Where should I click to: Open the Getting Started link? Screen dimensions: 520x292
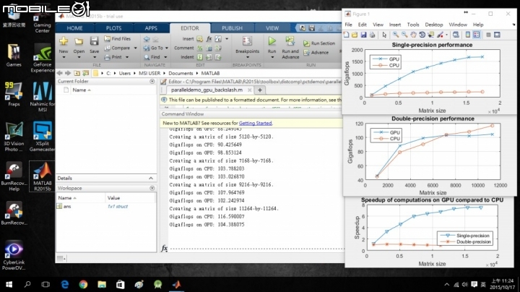255,123
